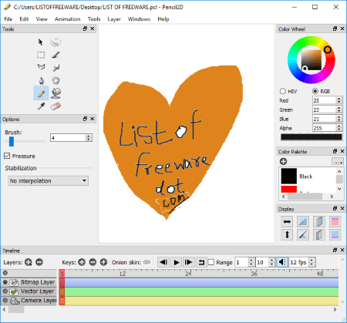Viewport: 347px width, 323px height.
Task: Add a new keyframe
Action: [82, 262]
